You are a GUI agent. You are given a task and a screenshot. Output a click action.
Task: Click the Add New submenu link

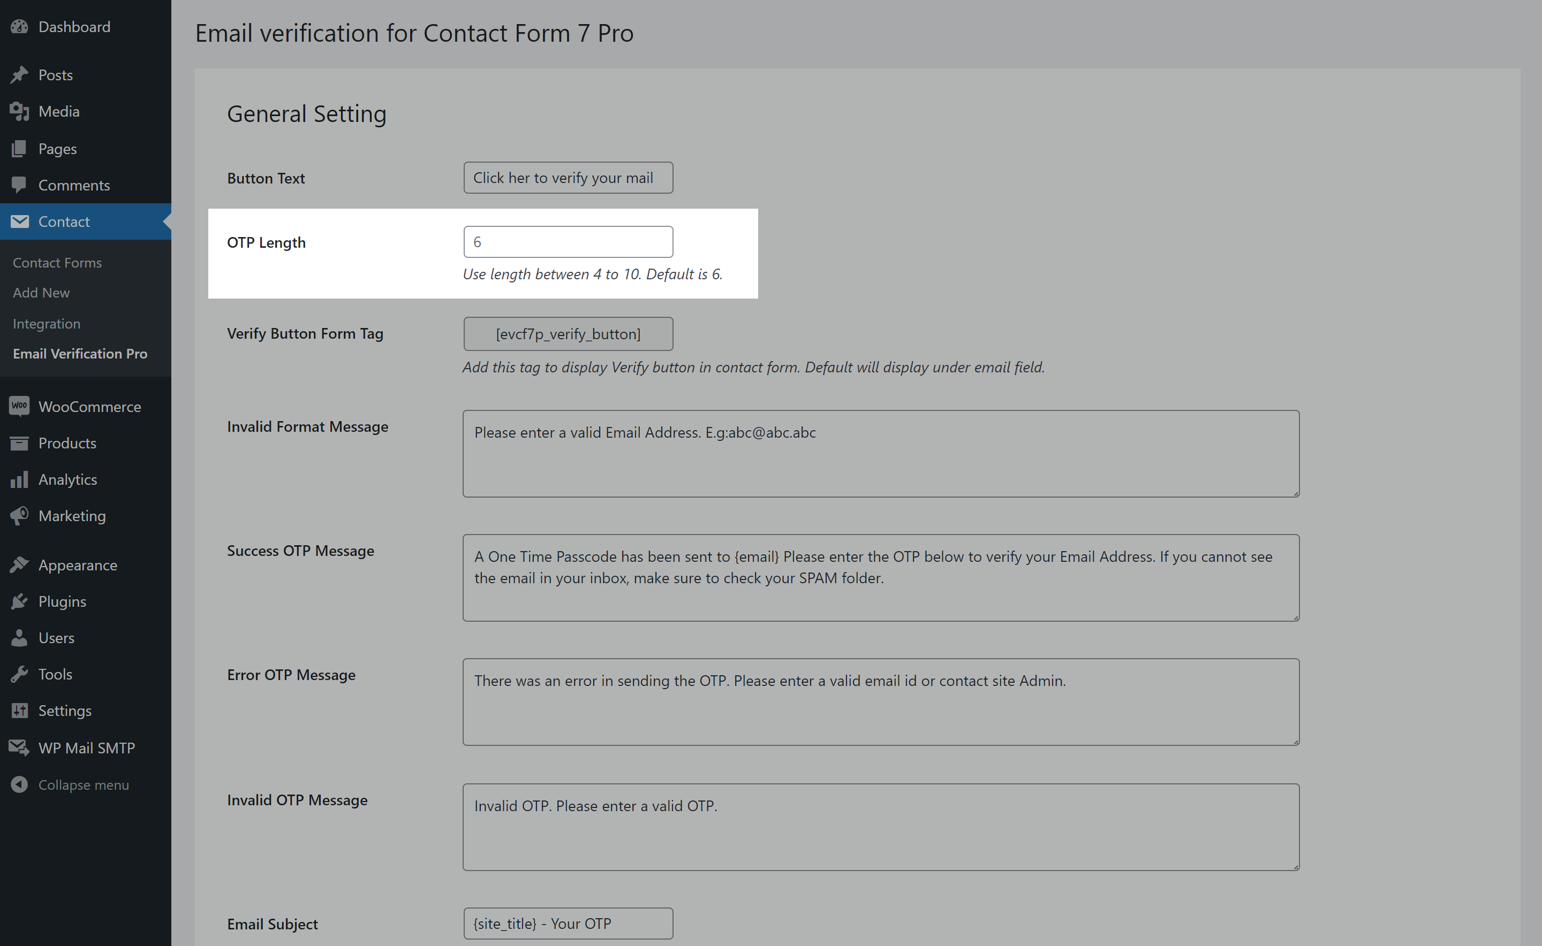click(x=41, y=293)
